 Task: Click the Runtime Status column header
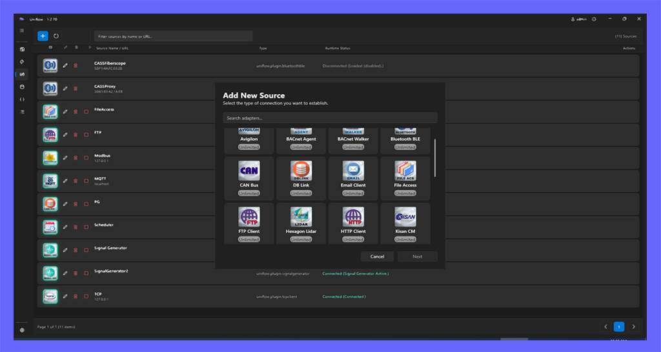point(337,48)
